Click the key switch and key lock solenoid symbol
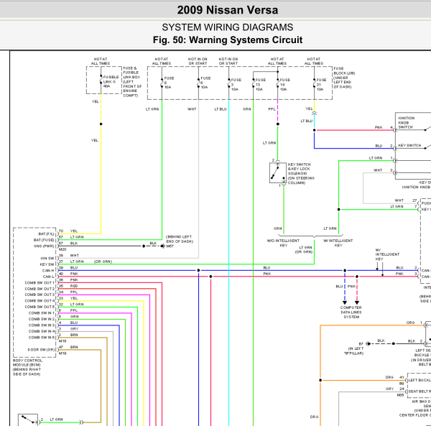Image resolution: width=431 pixels, height=426 pixels. (x=277, y=172)
